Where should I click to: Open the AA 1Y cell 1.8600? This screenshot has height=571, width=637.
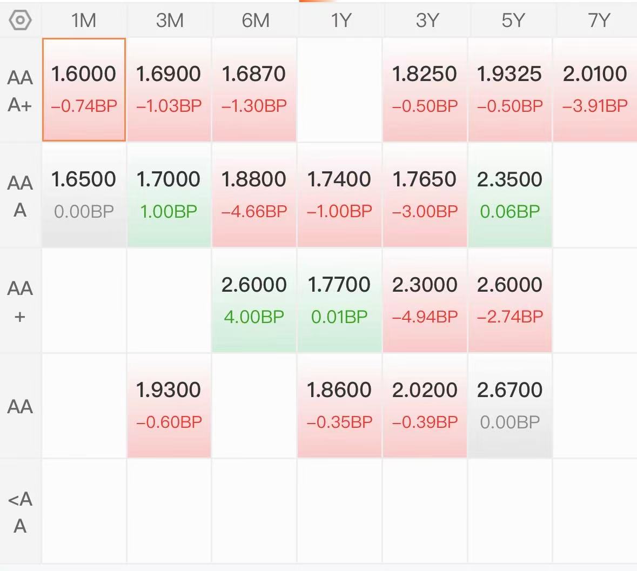point(339,406)
